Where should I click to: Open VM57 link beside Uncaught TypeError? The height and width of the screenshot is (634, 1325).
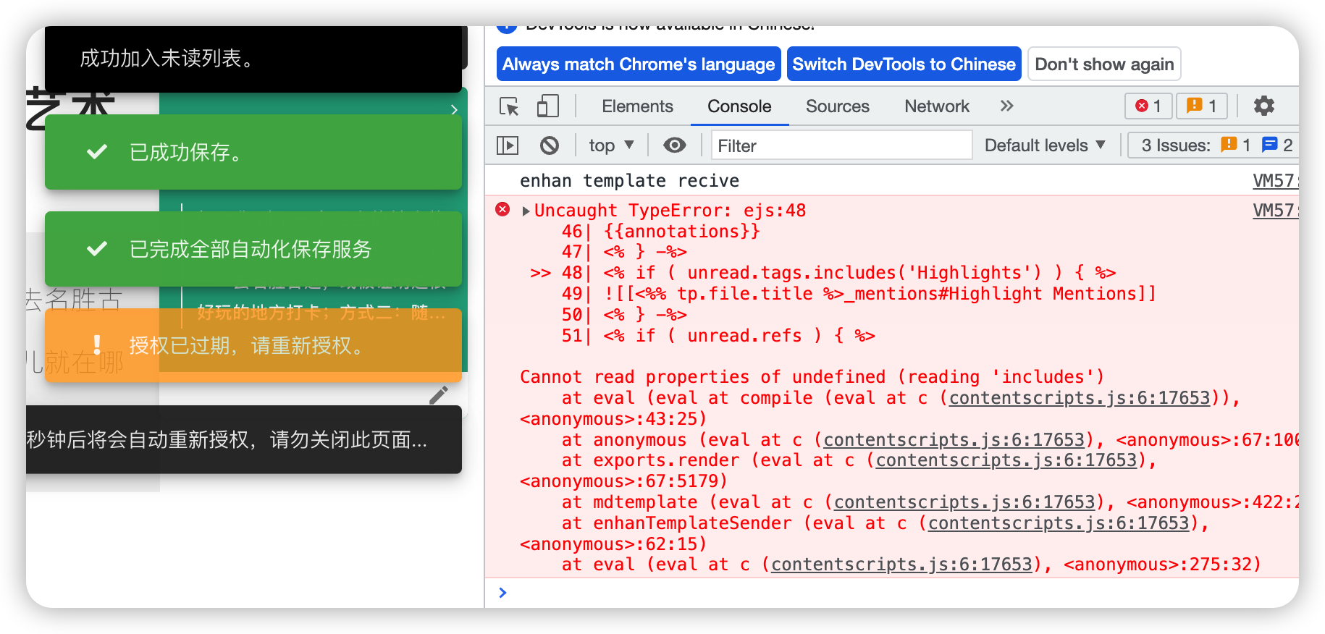1274,211
